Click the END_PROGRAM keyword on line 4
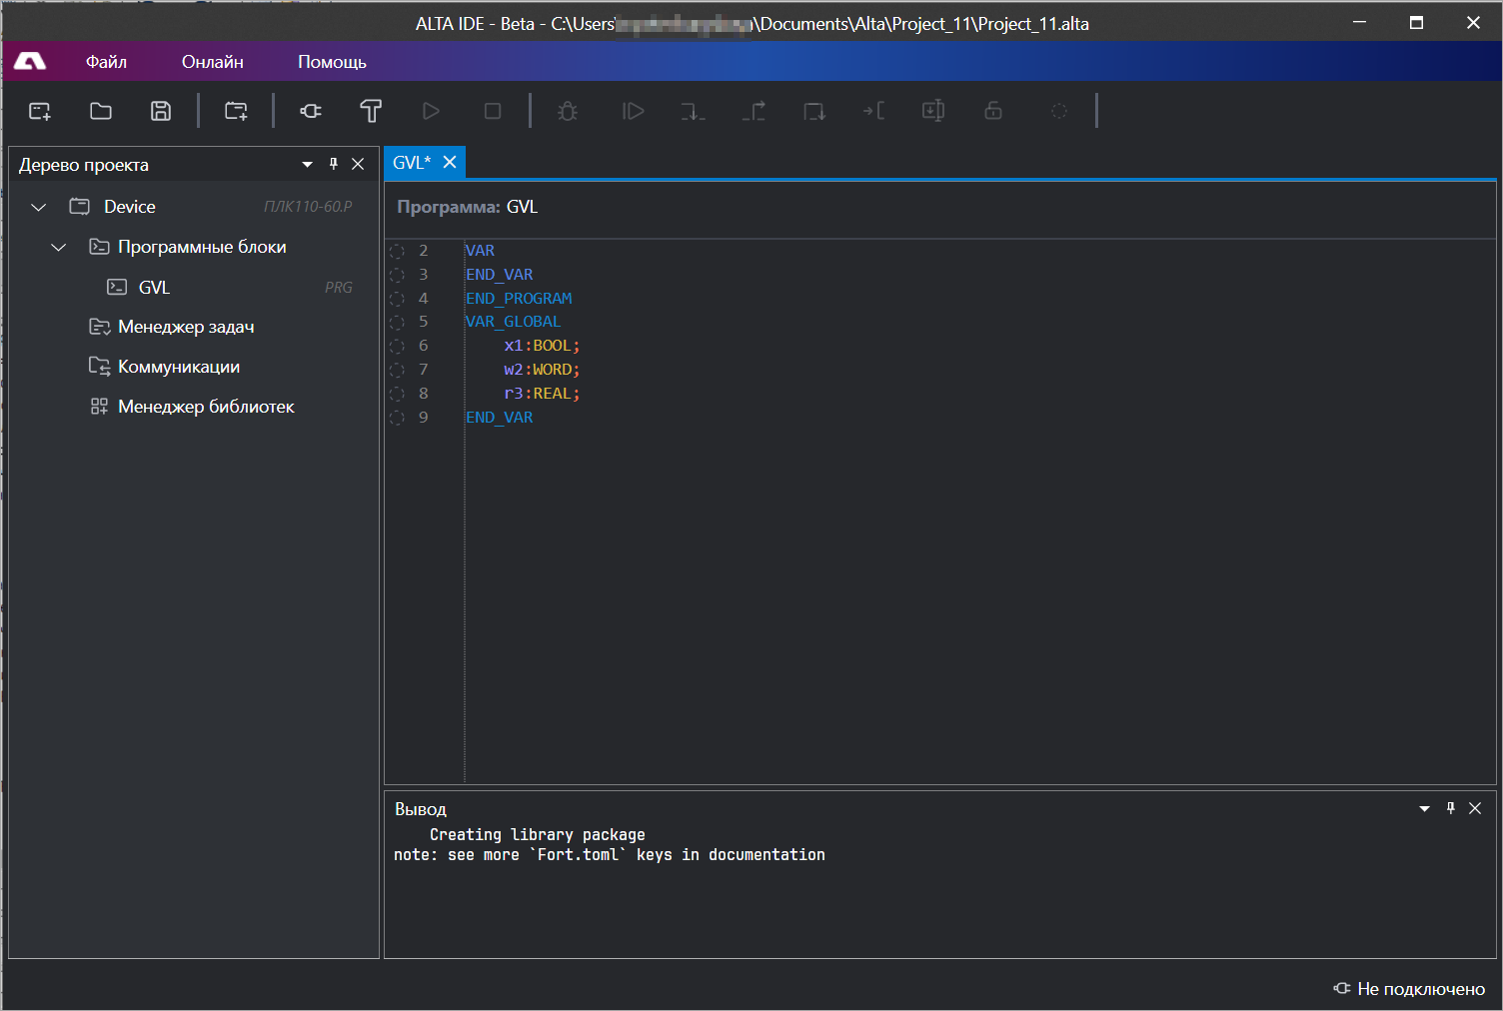1503x1011 pixels. (520, 299)
